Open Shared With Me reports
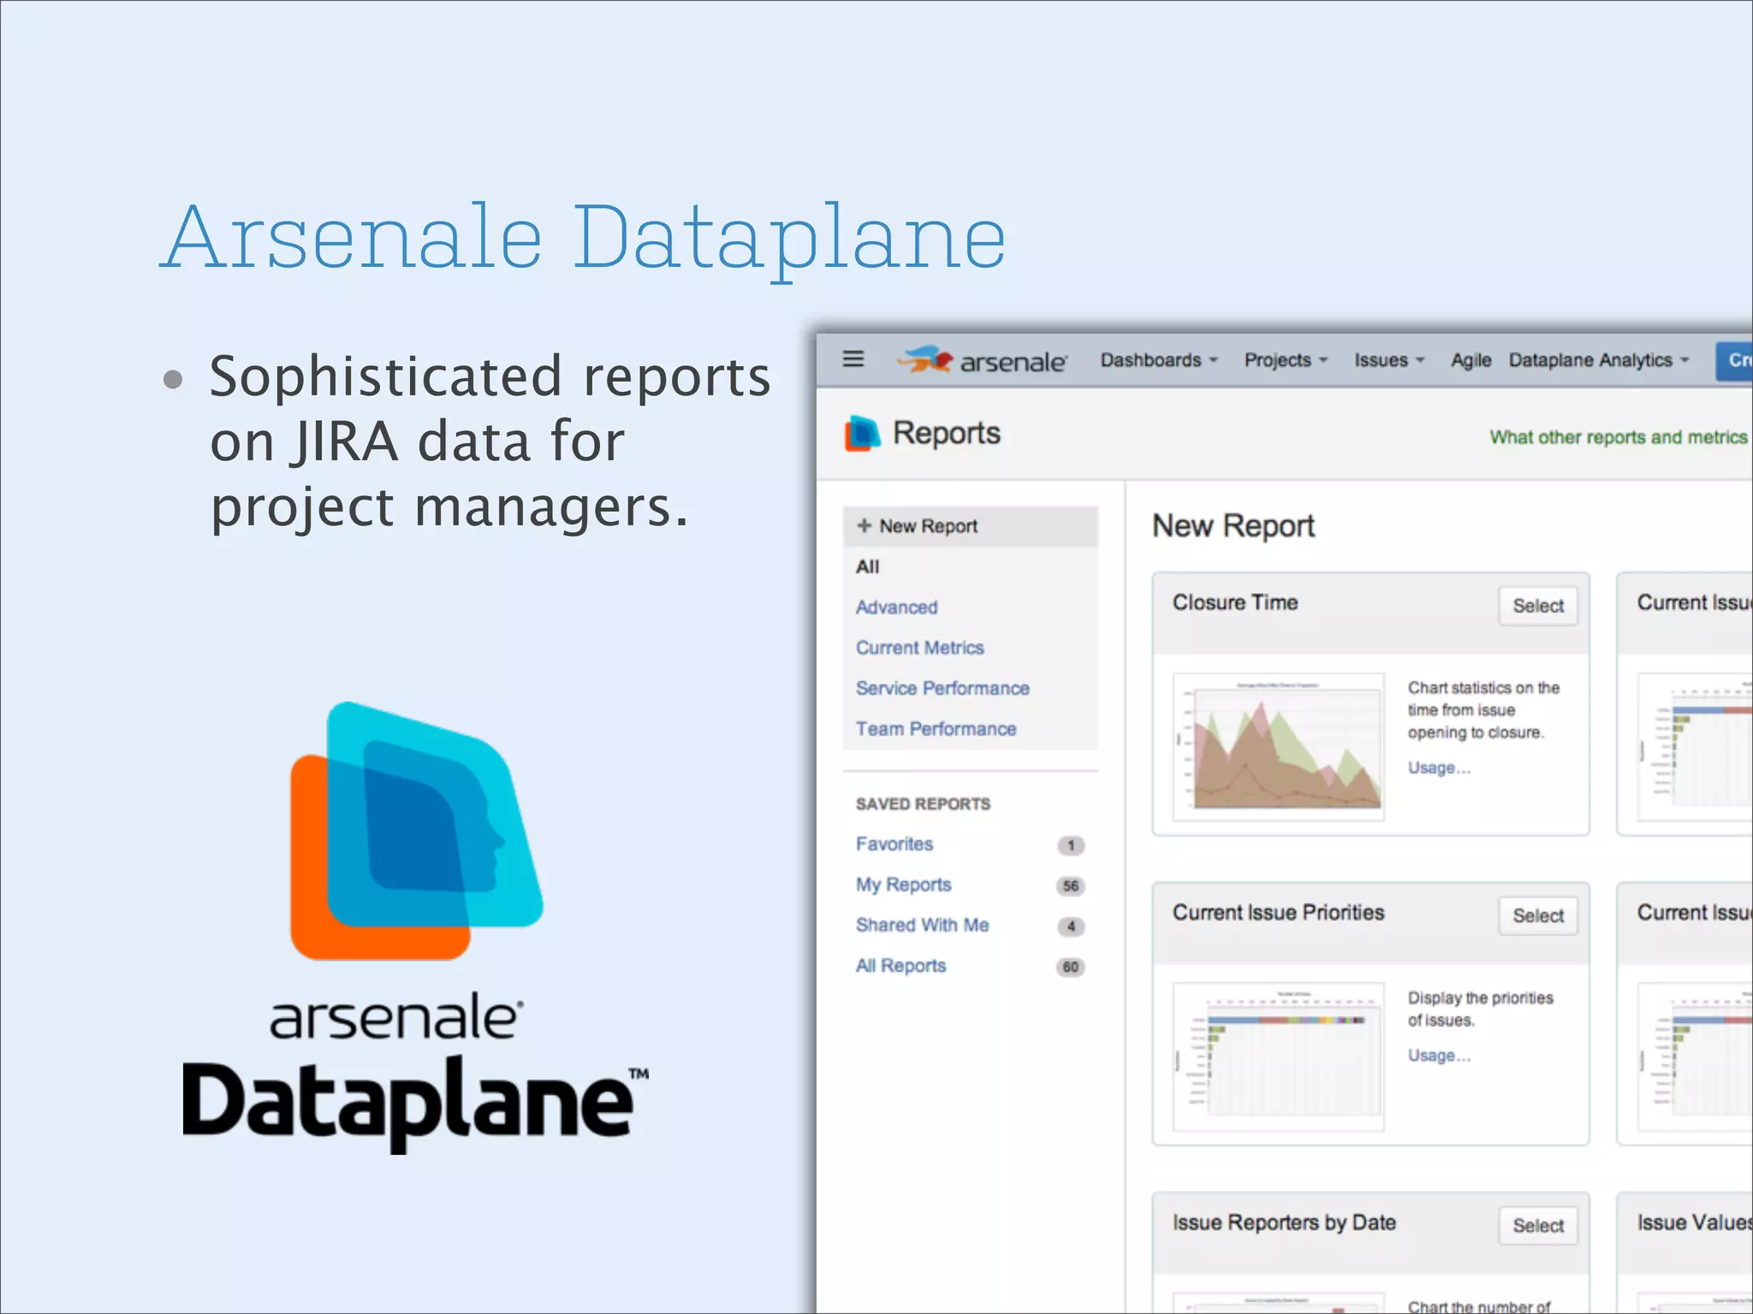The image size is (1753, 1314). click(x=922, y=925)
